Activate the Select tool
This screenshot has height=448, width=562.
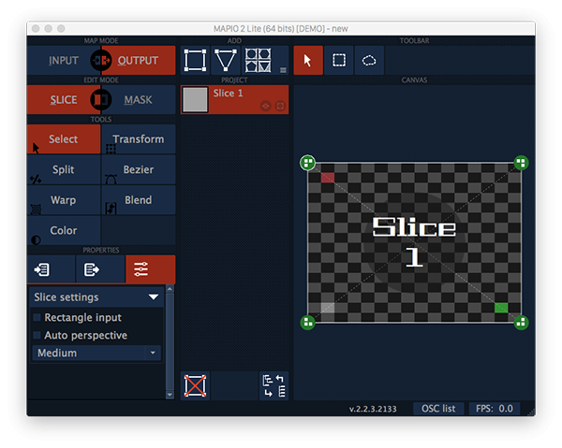(64, 138)
